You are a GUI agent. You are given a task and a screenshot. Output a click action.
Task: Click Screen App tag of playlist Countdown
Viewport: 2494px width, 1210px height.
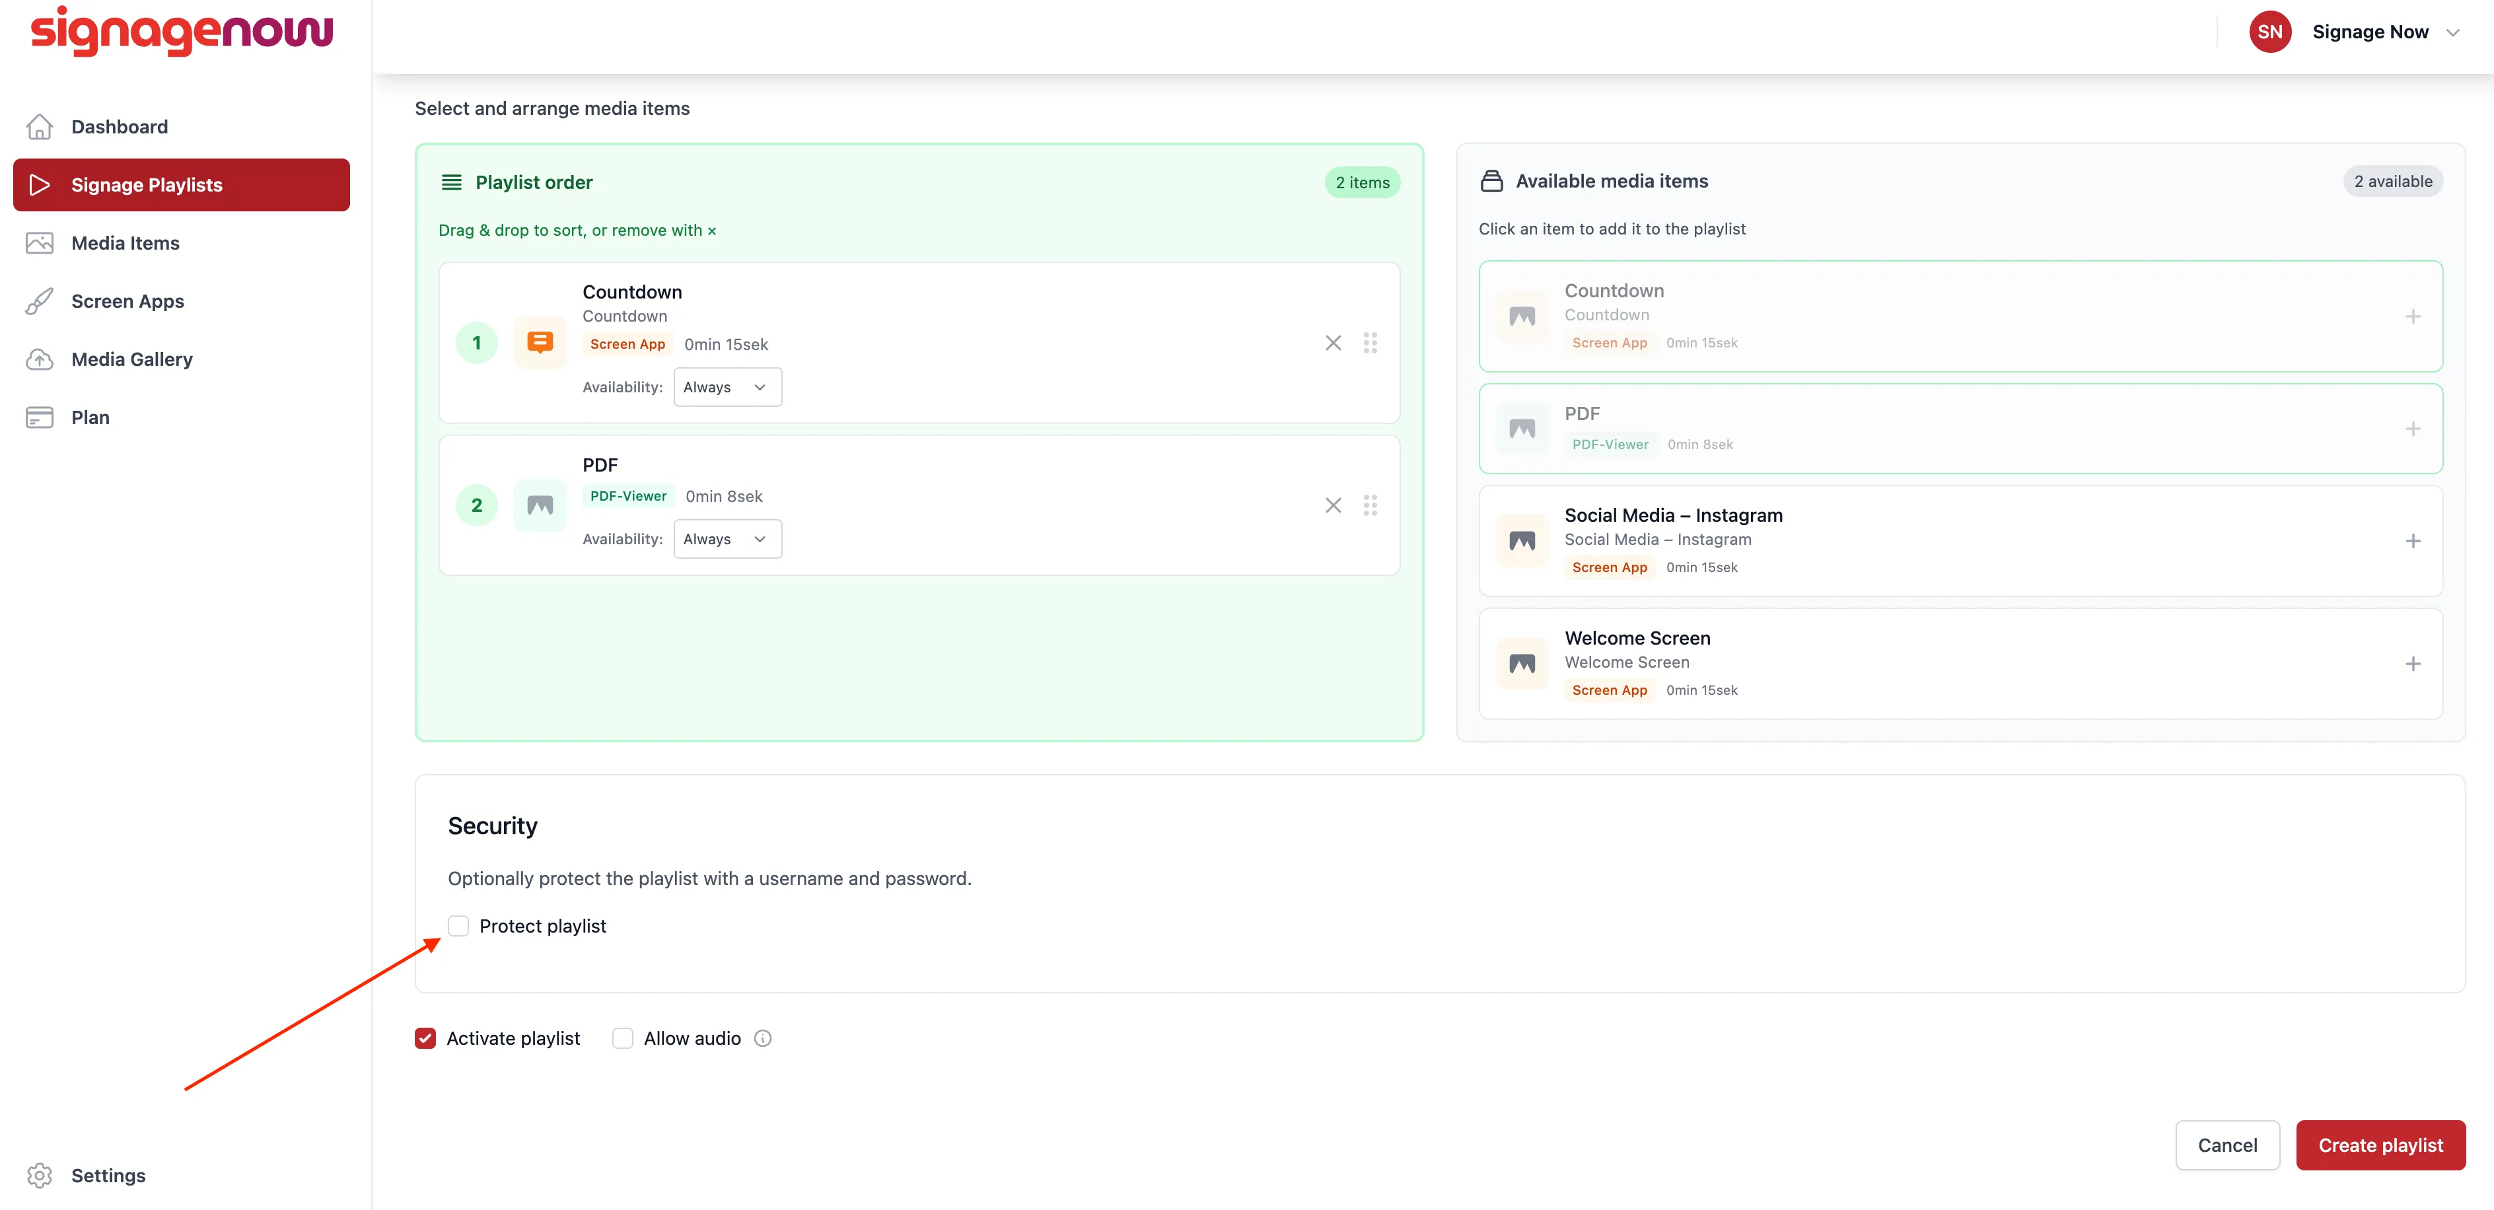[x=627, y=345]
